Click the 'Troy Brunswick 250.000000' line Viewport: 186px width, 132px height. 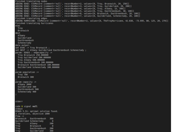point(33,55)
